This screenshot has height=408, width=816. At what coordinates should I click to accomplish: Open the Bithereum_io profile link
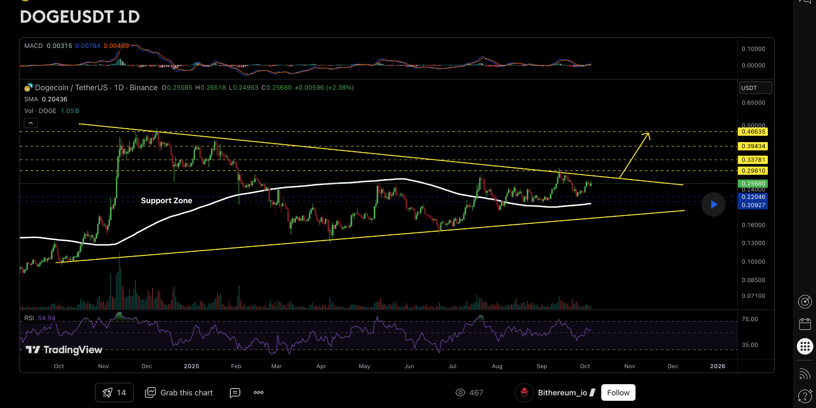click(x=562, y=392)
